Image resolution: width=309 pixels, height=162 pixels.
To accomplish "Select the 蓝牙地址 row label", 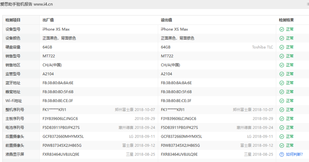I will (13, 83).
